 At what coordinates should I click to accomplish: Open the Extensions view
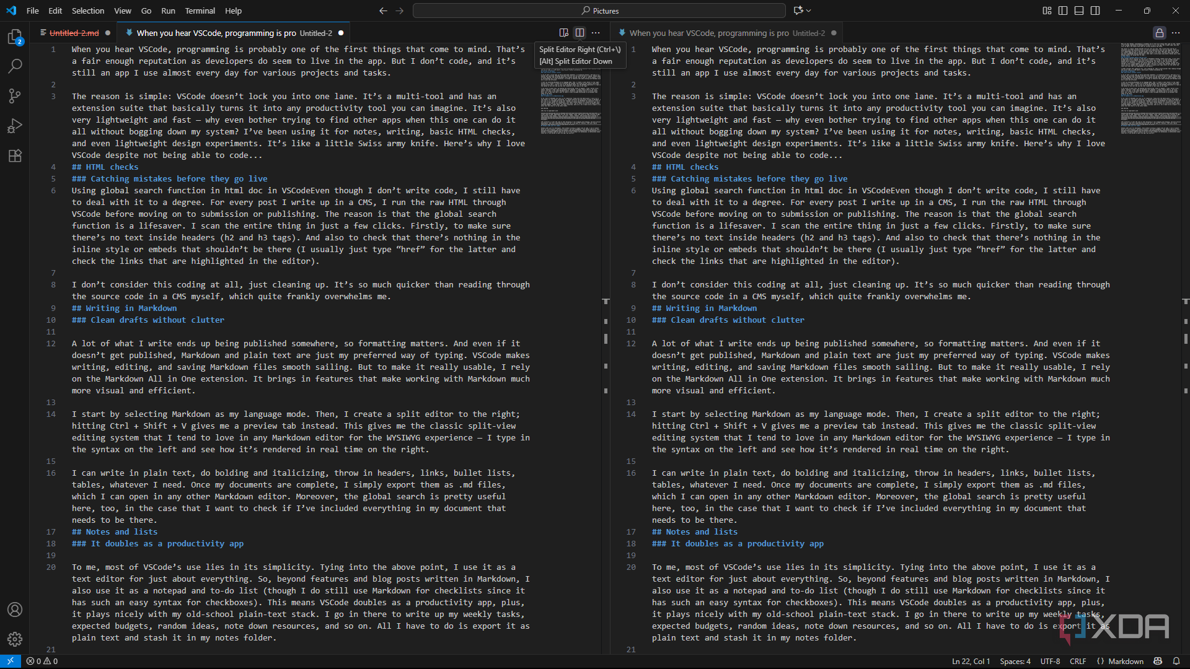15,155
